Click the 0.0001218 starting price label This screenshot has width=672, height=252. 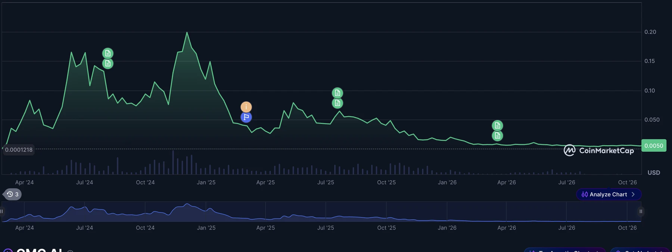point(19,150)
